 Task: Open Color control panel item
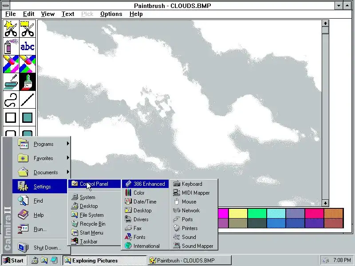click(146, 193)
